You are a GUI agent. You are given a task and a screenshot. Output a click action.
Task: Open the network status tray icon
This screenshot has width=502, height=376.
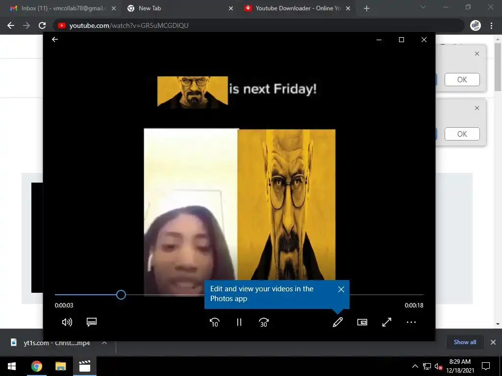tap(427, 366)
